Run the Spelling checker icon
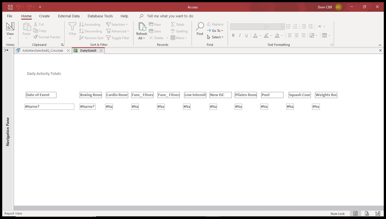The width and height of the screenshot is (386, 219). pos(179,31)
